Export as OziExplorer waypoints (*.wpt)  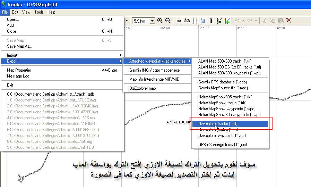[230, 136]
